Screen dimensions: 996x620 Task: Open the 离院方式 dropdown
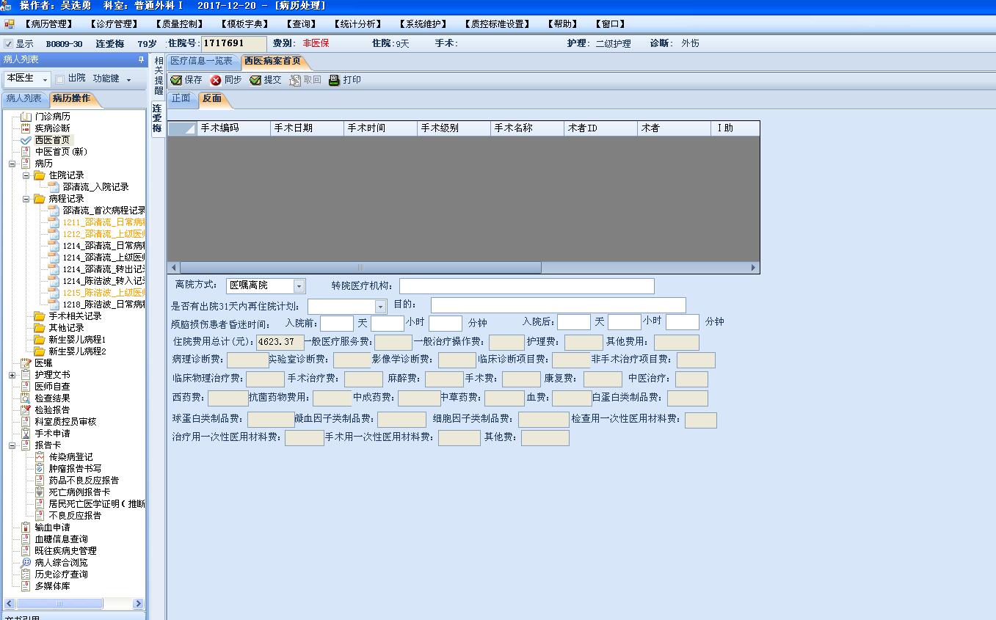pyautogui.click(x=299, y=286)
